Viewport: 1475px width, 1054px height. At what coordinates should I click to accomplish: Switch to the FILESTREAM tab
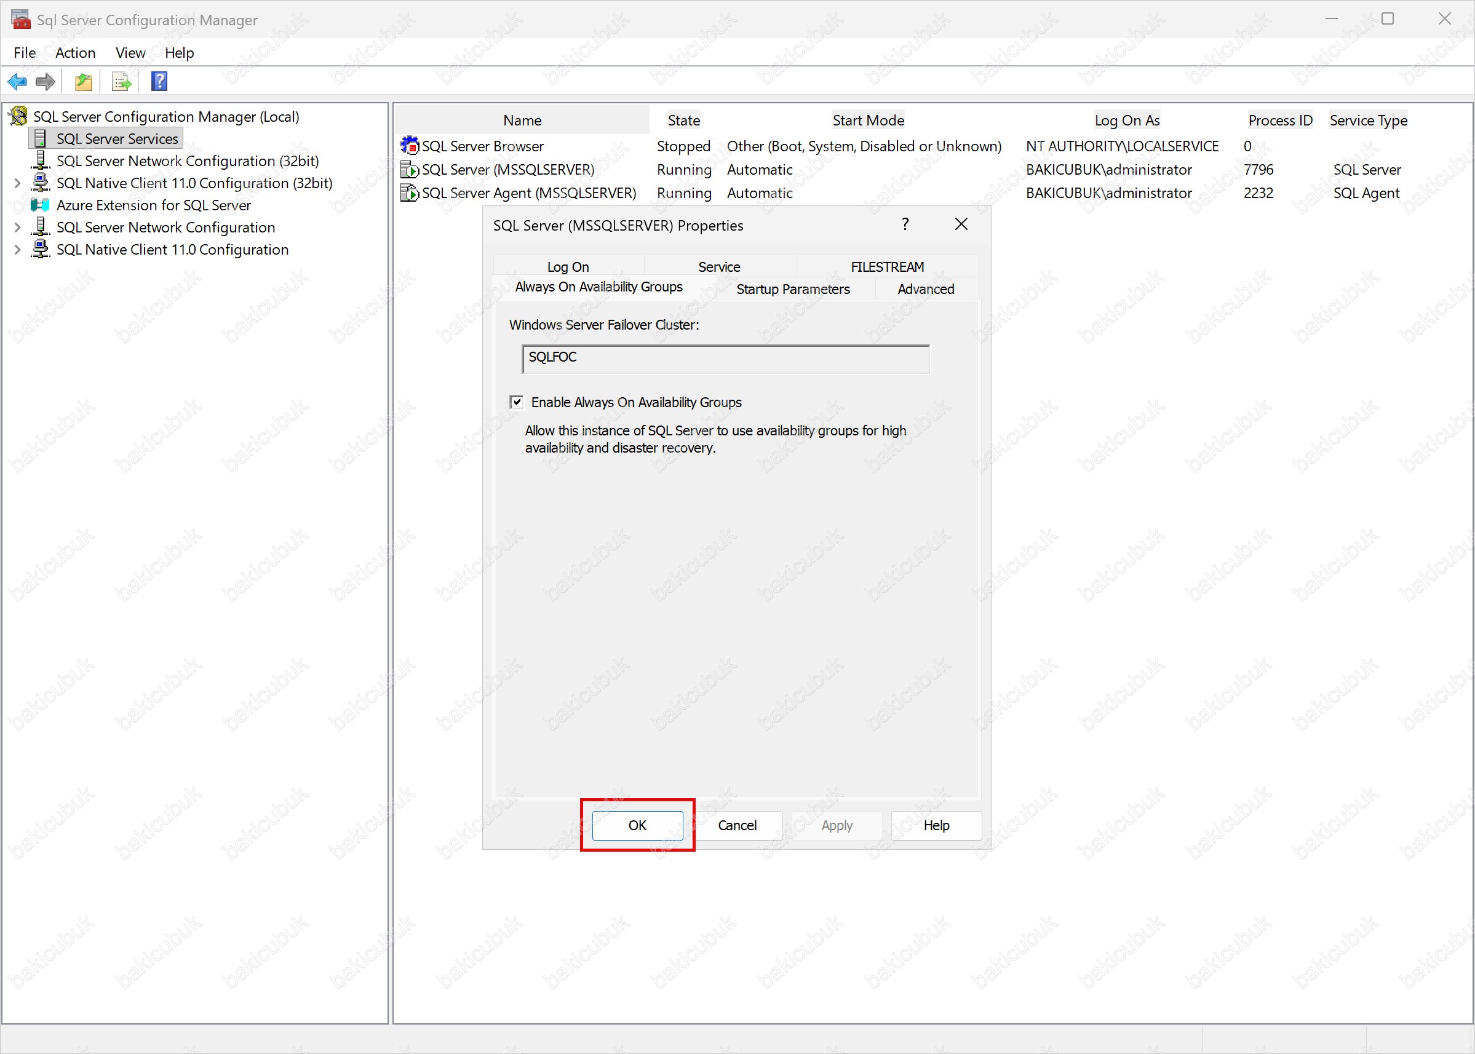click(x=887, y=267)
